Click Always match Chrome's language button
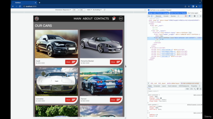 pyautogui.click(x=158, y=13)
